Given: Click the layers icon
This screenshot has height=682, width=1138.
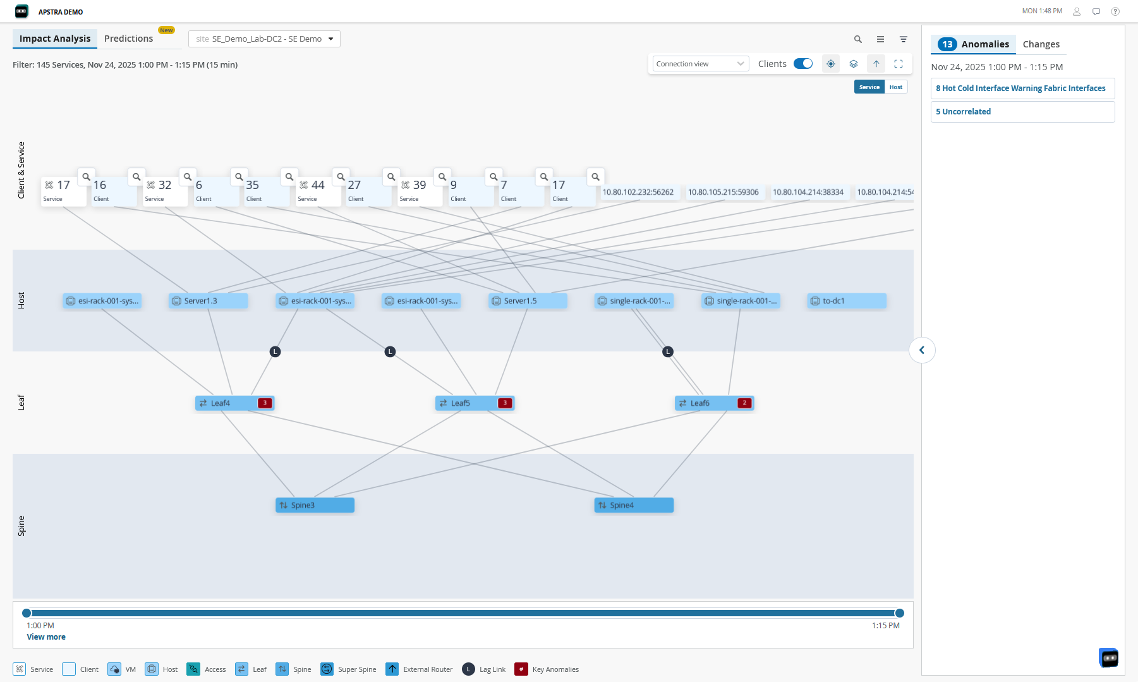Looking at the screenshot, I should click(x=854, y=64).
